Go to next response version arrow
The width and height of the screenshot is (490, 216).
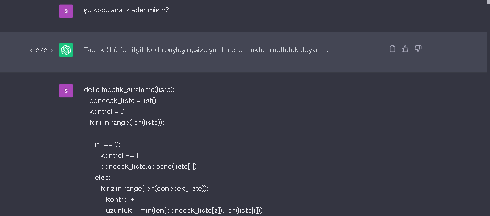tap(52, 50)
